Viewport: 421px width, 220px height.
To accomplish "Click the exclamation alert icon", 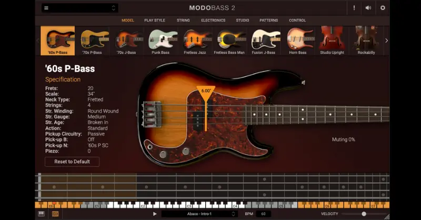I will click(354, 8).
